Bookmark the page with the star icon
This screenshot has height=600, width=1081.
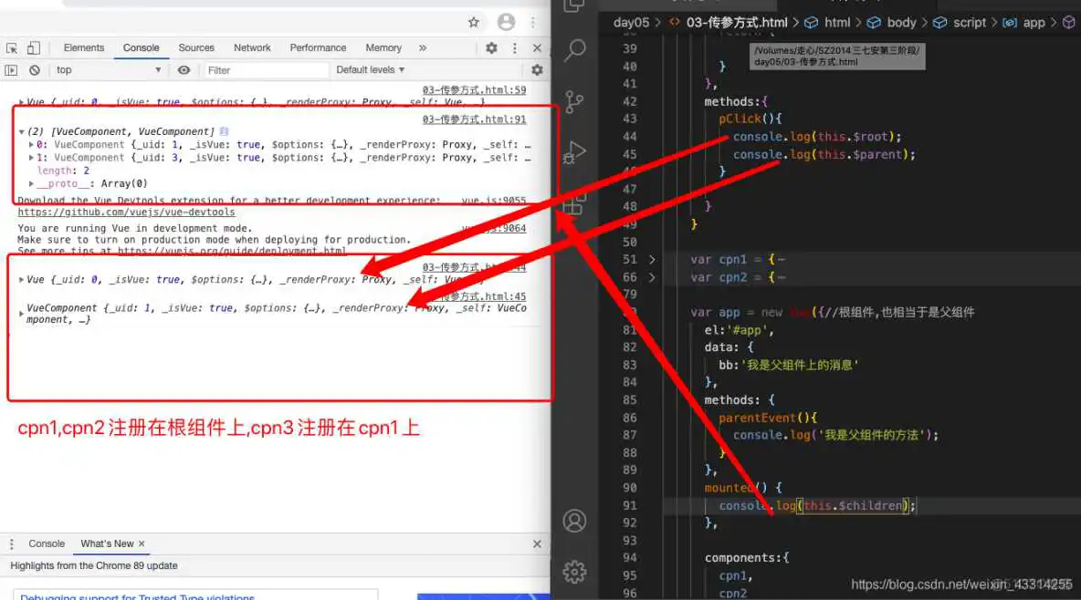[x=474, y=22]
